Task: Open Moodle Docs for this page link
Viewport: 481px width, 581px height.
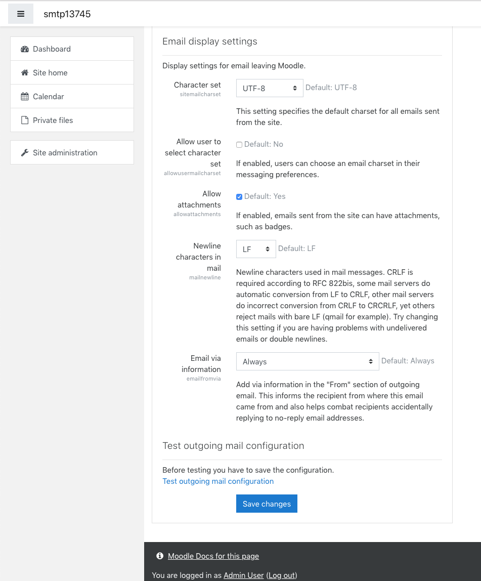Action: [213, 556]
